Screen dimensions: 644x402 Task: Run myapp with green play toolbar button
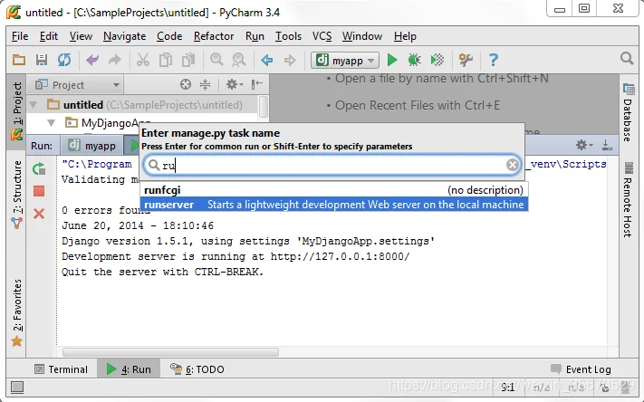pos(392,61)
